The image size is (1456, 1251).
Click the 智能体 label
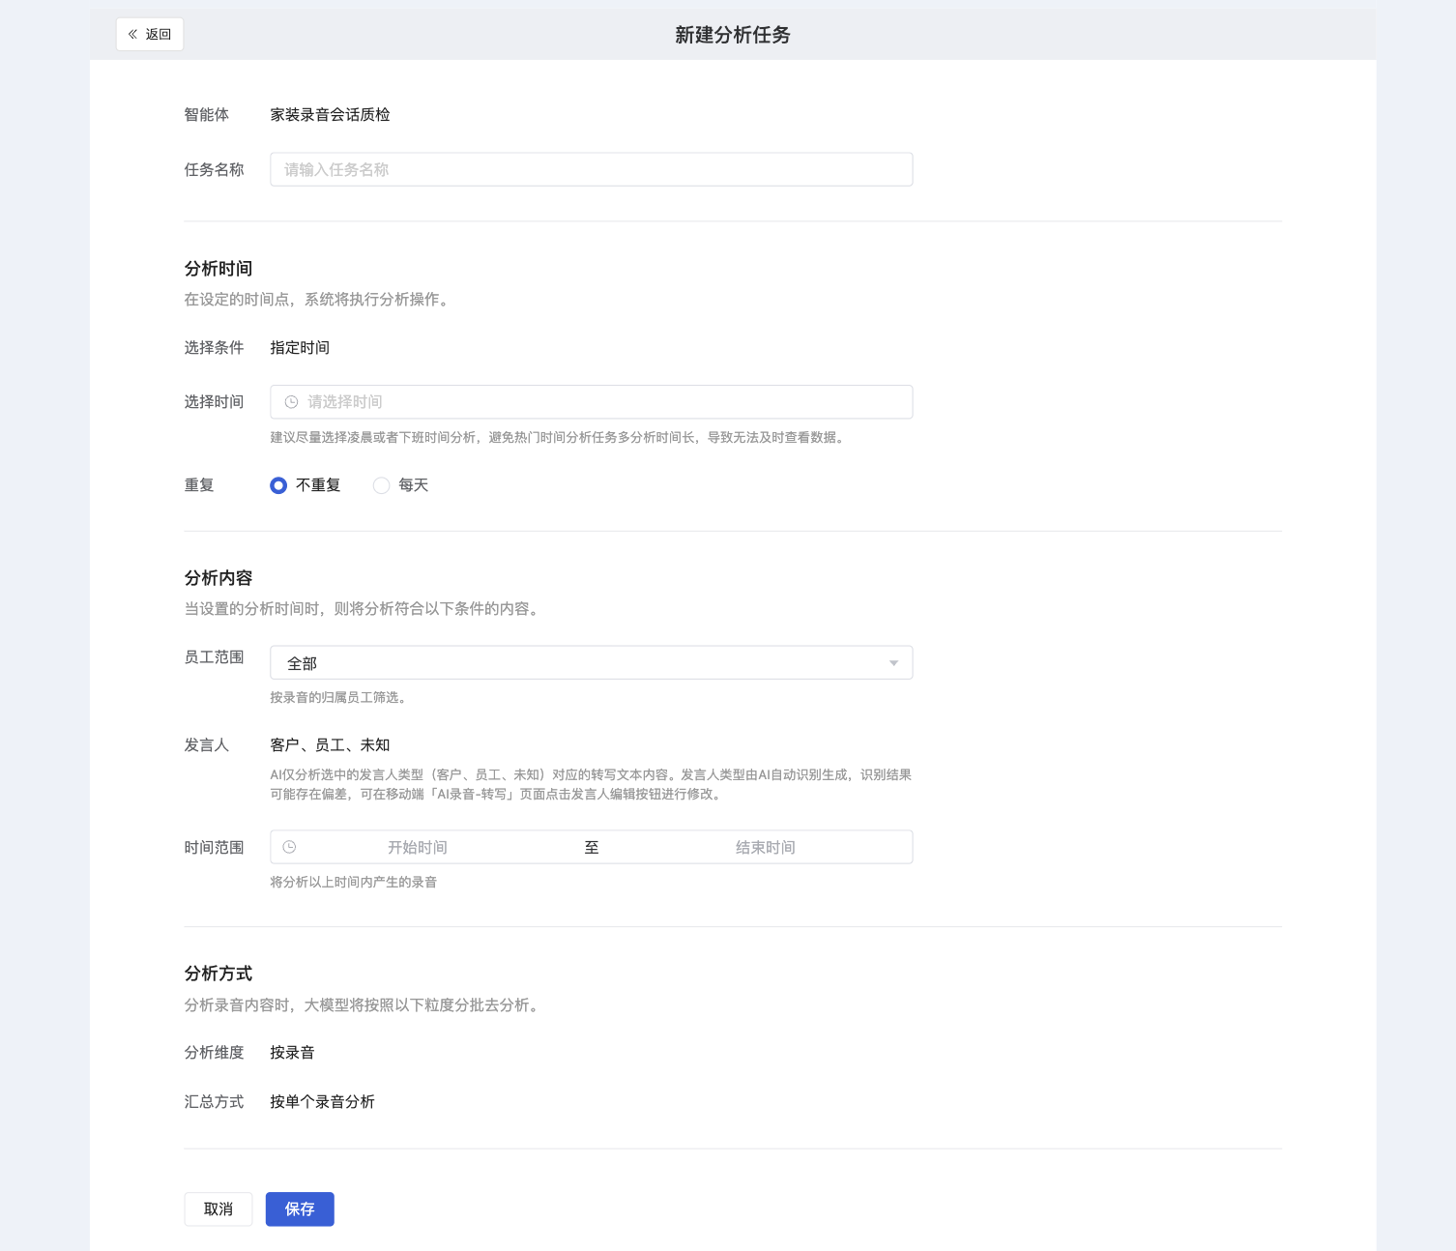(x=206, y=115)
